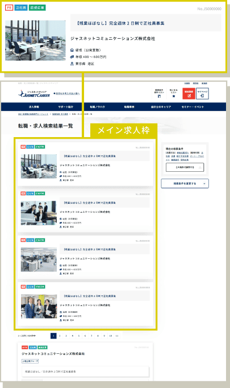Go to results page 11
The height and width of the screenshot is (388, 230).
(117, 336)
